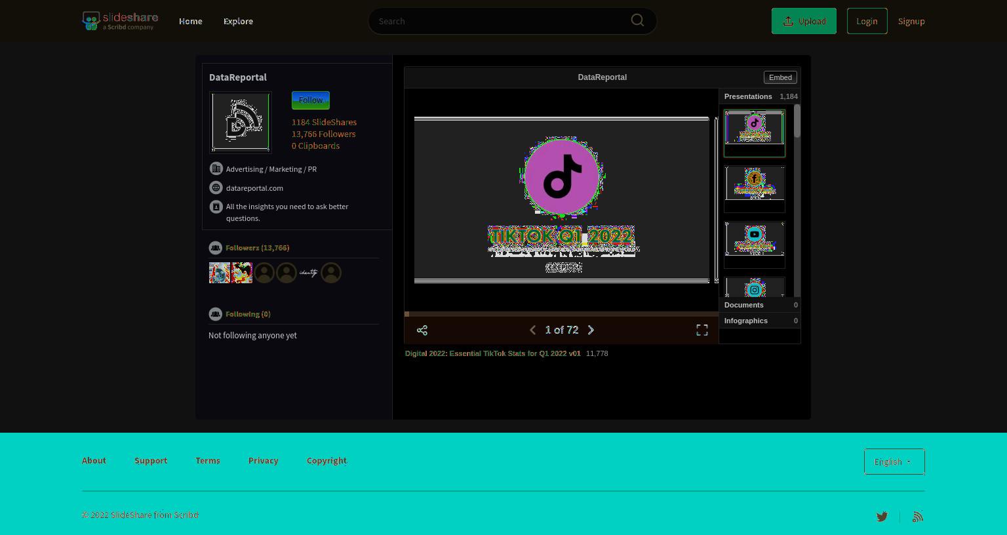The width and height of the screenshot is (1007, 535).
Task: Click the about description icon
Action: (x=216, y=207)
